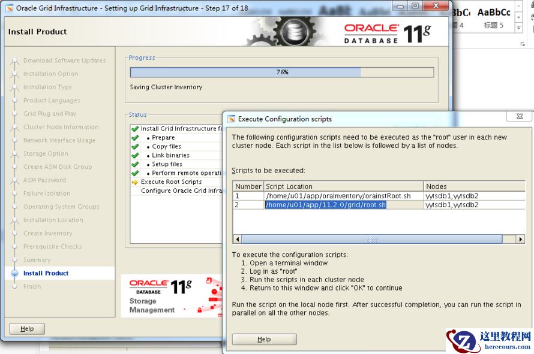Click green checkmark beside Copy files
This screenshot has height=354, width=534.
click(135, 147)
